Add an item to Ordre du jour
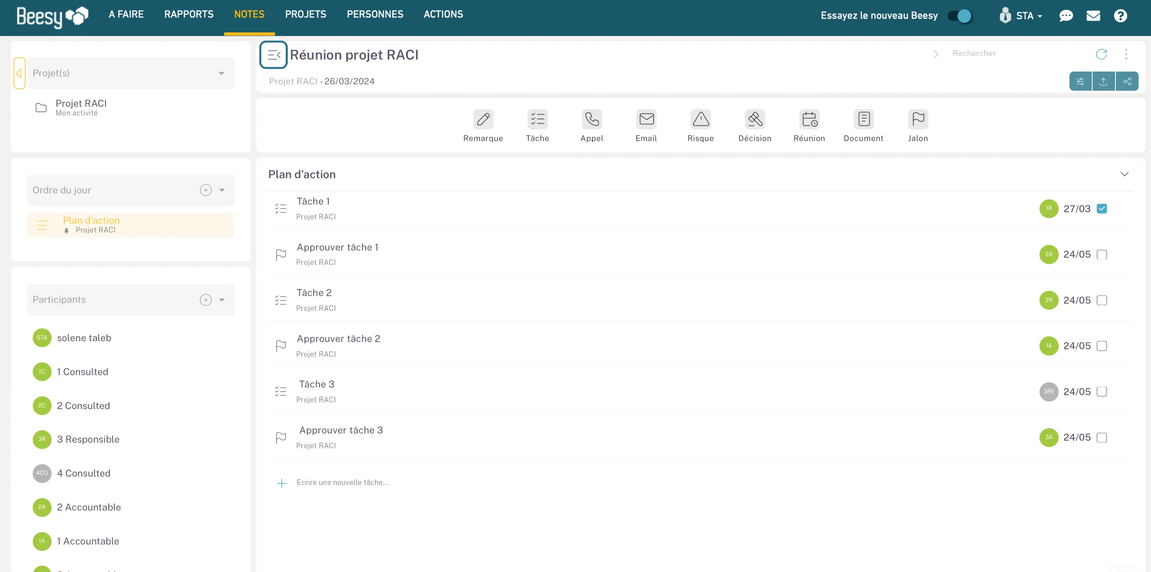The height and width of the screenshot is (572, 1151). point(205,190)
